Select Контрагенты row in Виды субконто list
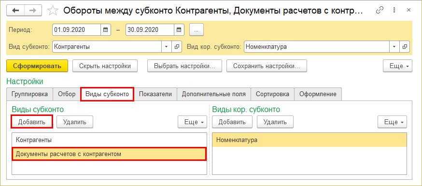 point(110,140)
